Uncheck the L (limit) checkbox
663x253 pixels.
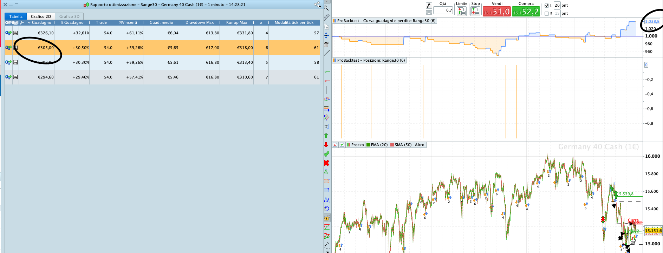546,6
